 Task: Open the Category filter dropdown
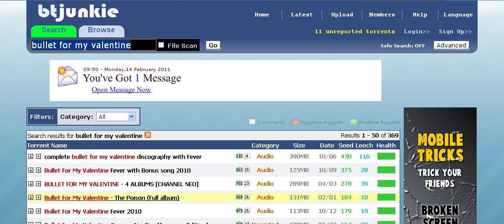[x=116, y=117]
